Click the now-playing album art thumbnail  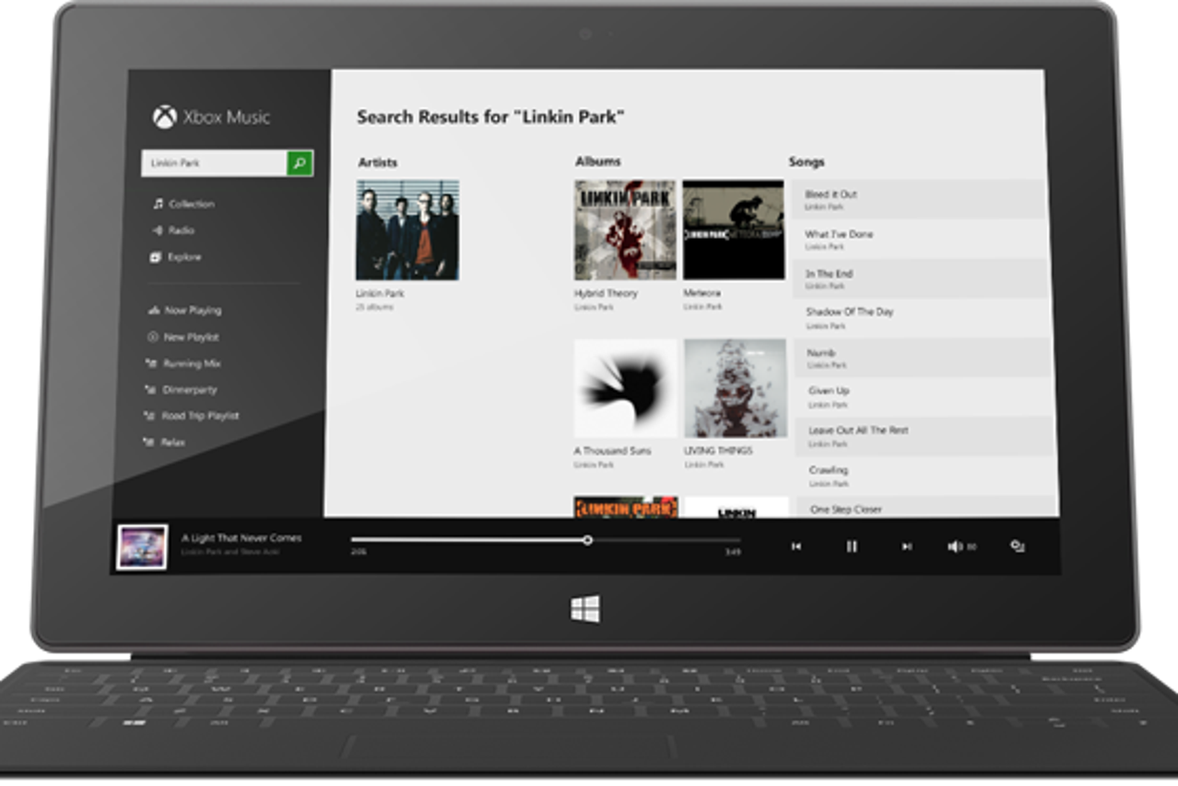(142, 547)
